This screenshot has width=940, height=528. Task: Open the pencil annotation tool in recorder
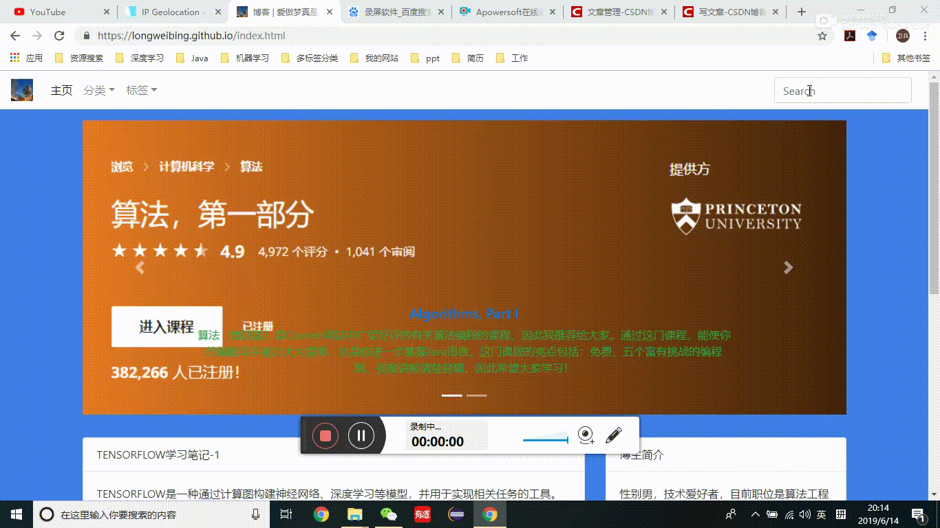coord(613,435)
